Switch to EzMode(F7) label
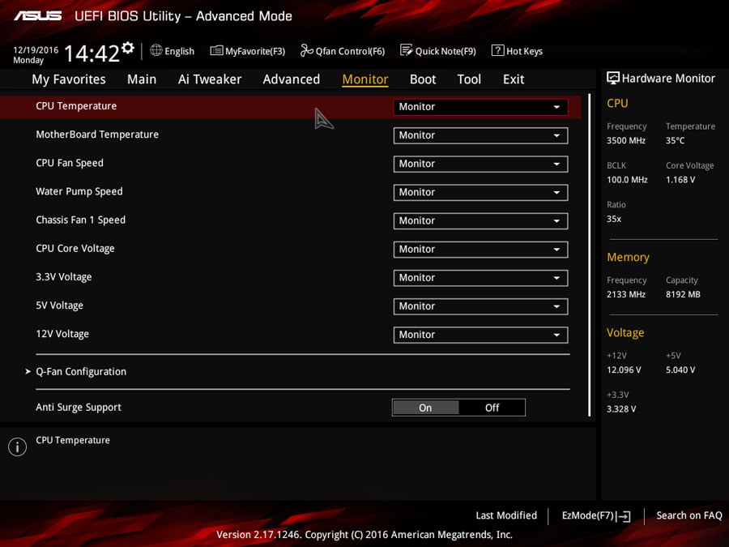729x547 pixels. click(588, 515)
